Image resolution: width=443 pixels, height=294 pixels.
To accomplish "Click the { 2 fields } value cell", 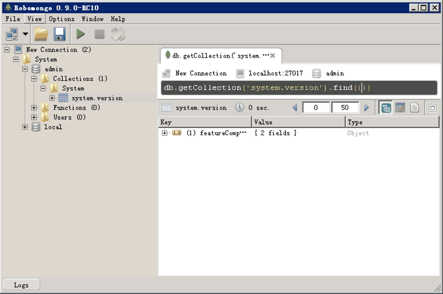I will pos(275,133).
